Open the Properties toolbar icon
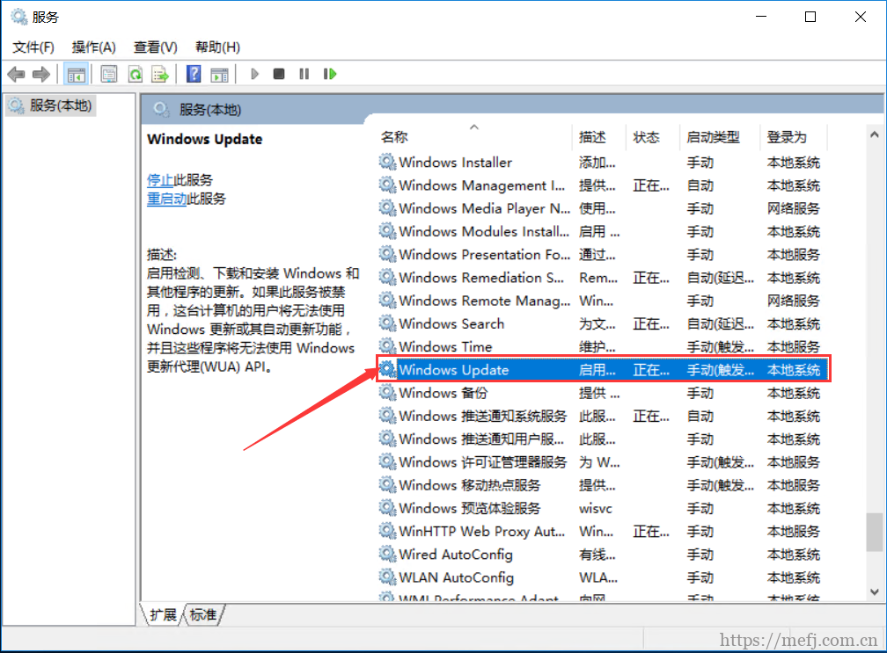The height and width of the screenshot is (653, 887). pyautogui.click(x=108, y=74)
